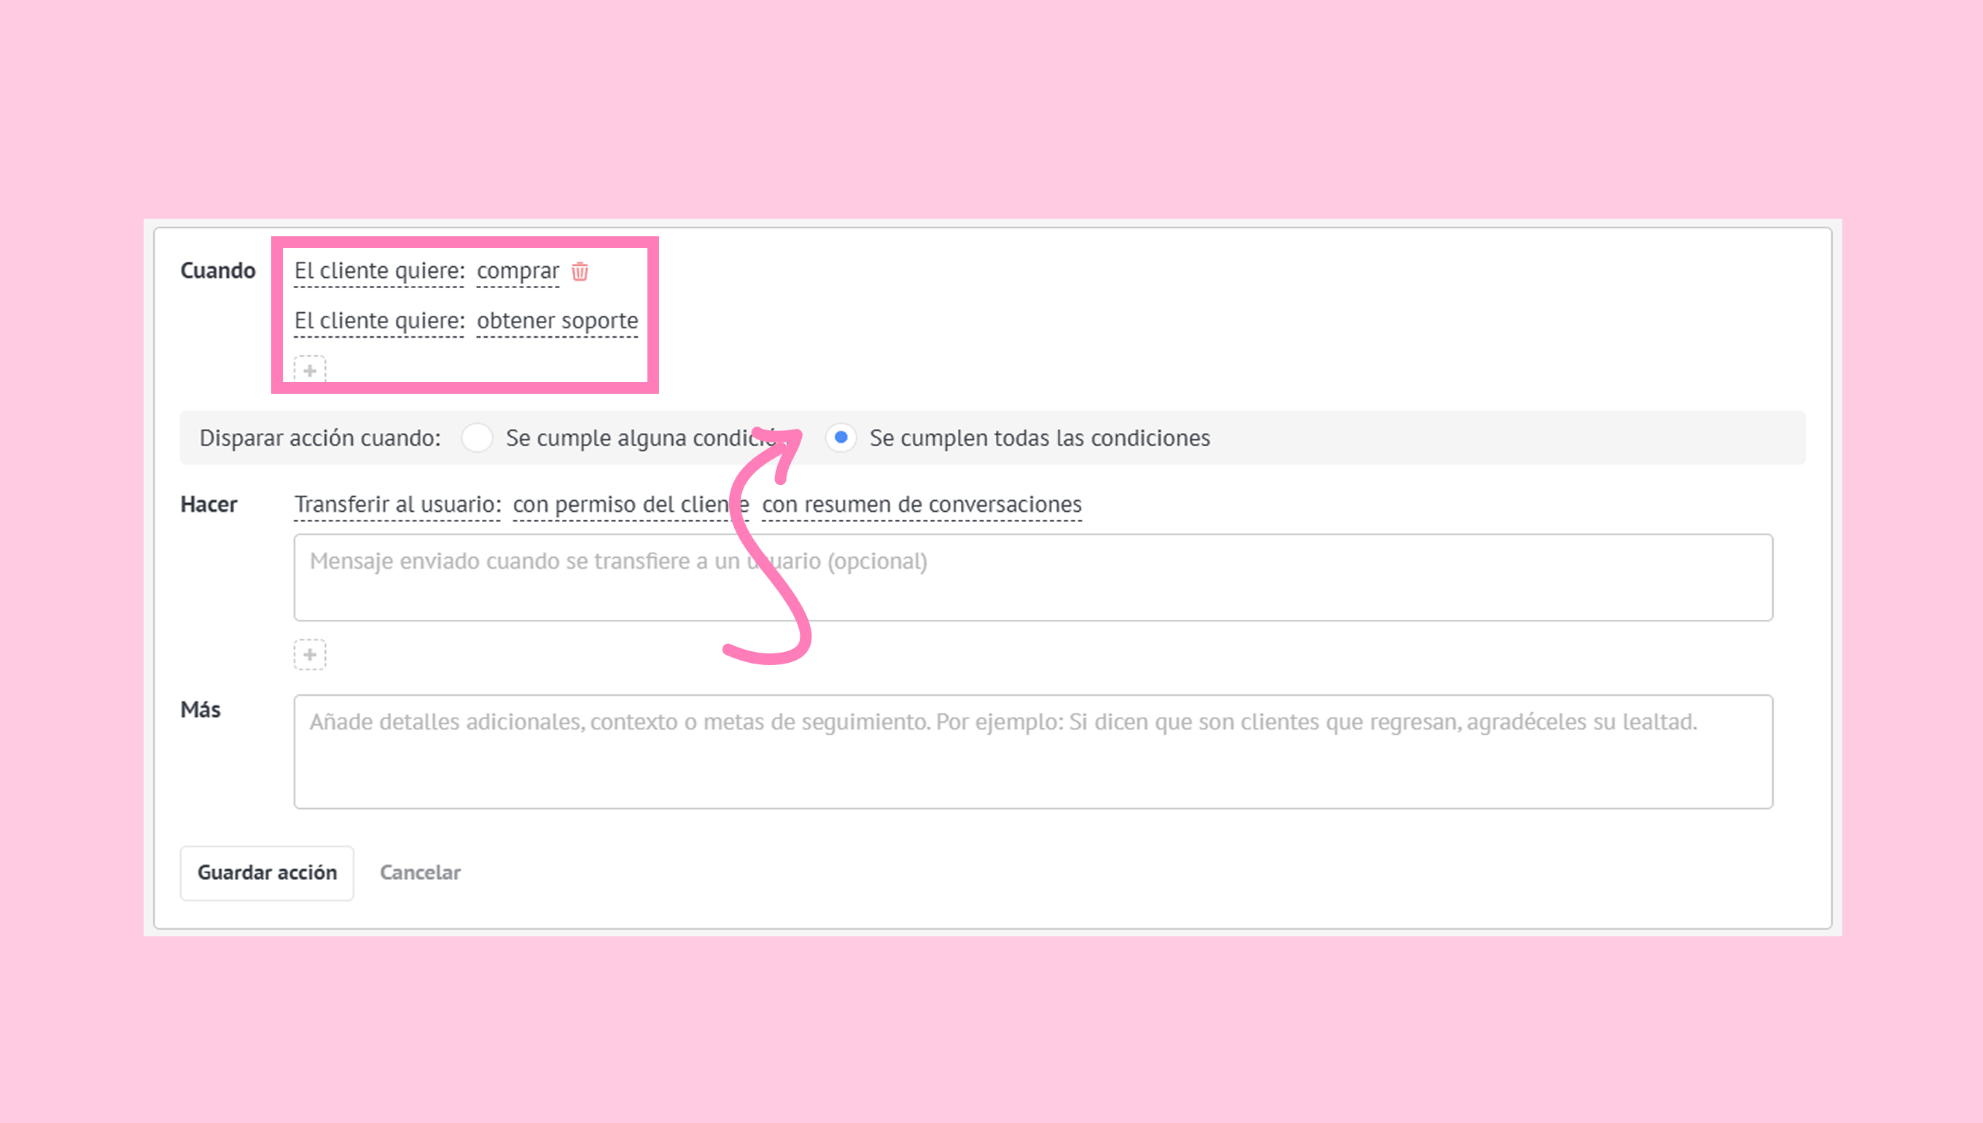Delete the 'comprar' condition with trash icon
Image resolution: width=1983 pixels, height=1123 pixels.
pos(580,271)
